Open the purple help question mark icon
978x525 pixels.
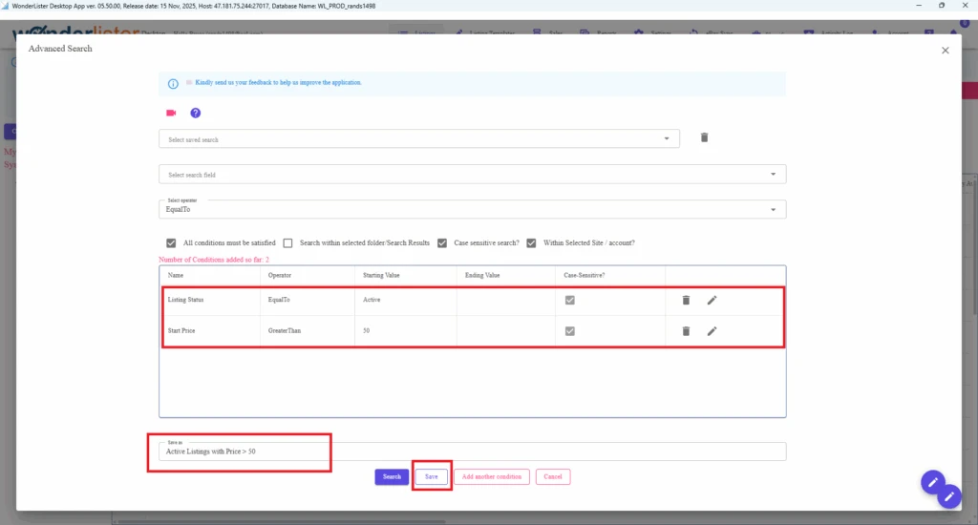click(x=195, y=113)
